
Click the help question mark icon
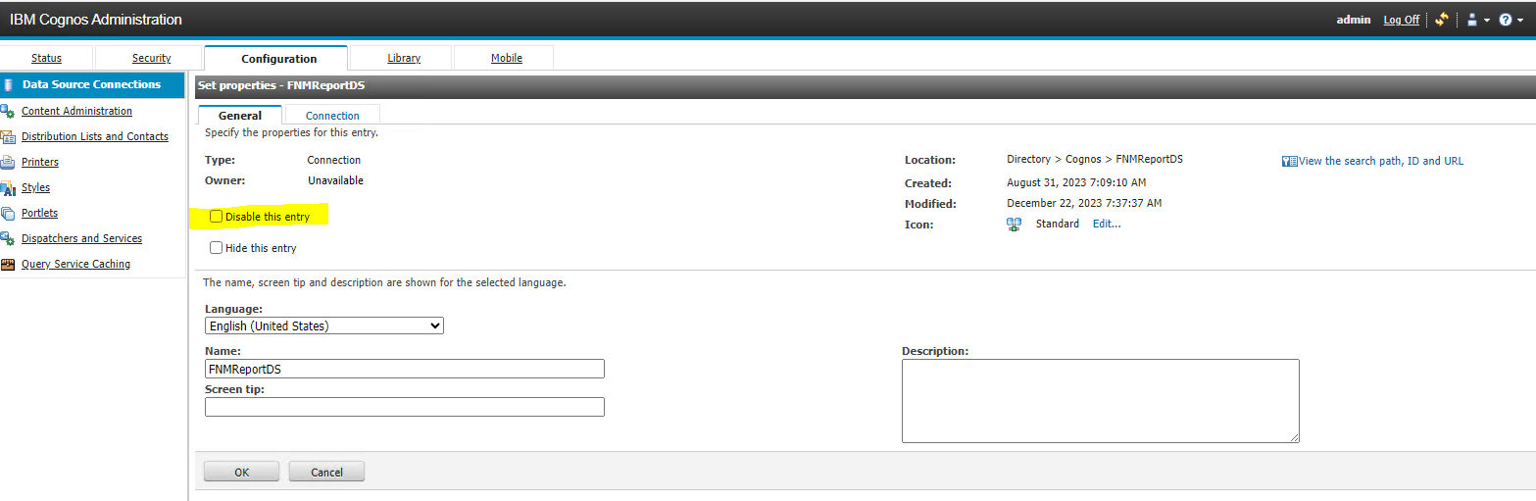(1505, 20)
